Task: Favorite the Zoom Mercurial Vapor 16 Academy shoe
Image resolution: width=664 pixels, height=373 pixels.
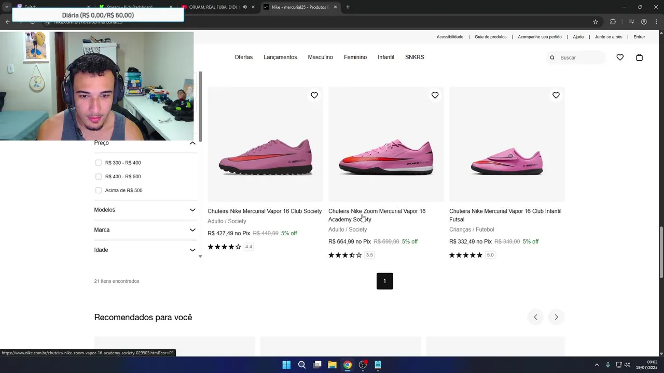Action: 435,95
